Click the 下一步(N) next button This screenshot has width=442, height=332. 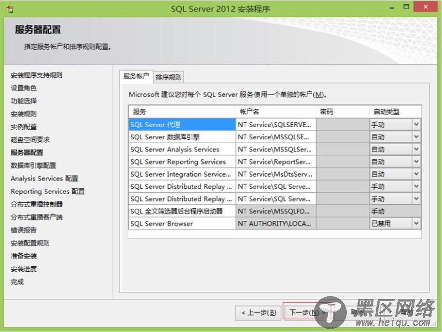point(306,312)
